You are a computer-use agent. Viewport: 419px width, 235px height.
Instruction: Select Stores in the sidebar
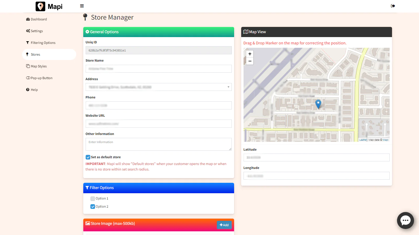click(49, 55)
